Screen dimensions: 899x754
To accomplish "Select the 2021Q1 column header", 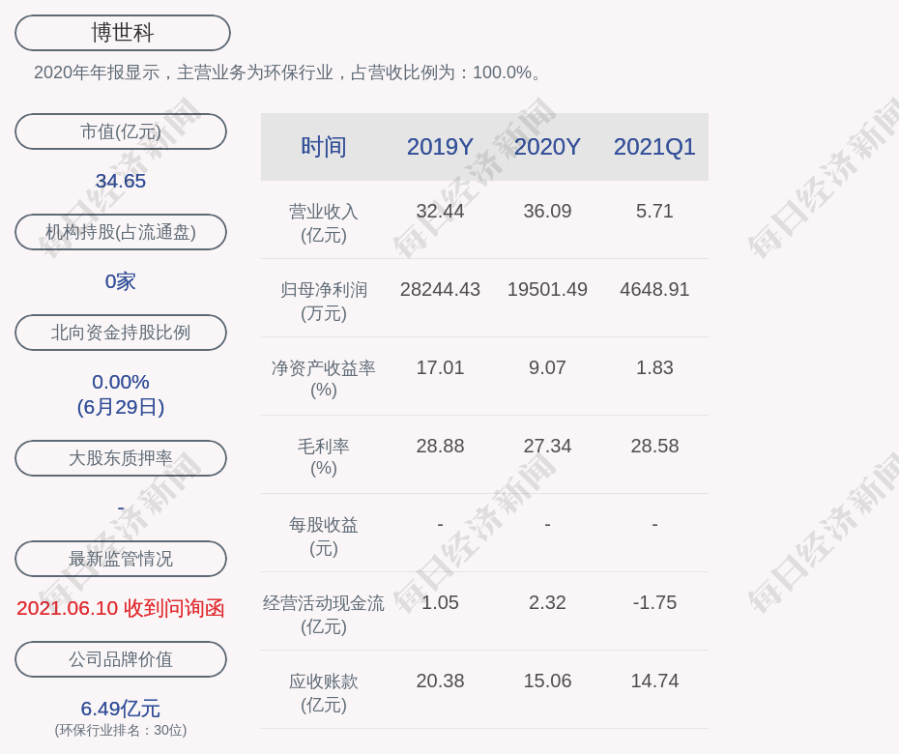I will pyautogui.click(x=654, y=147).
